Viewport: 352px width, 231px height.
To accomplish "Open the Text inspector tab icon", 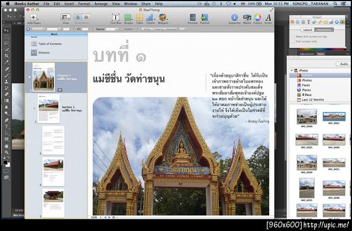I will click(x=309, y=22).
